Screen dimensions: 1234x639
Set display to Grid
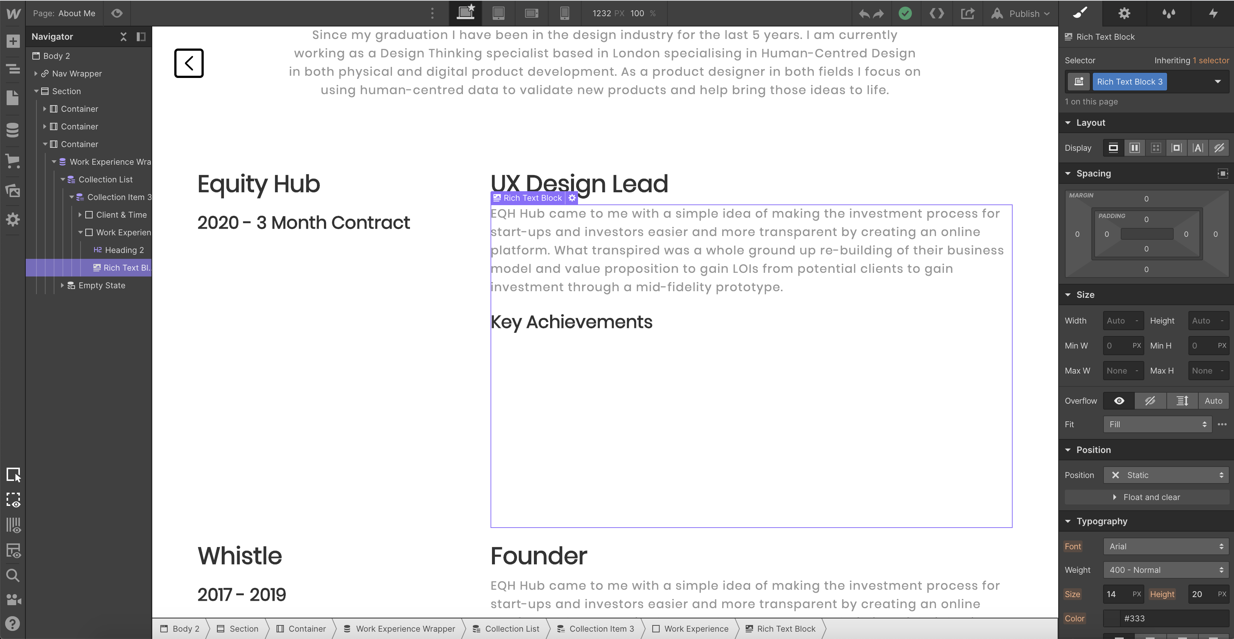click(x=1156, y=148)
